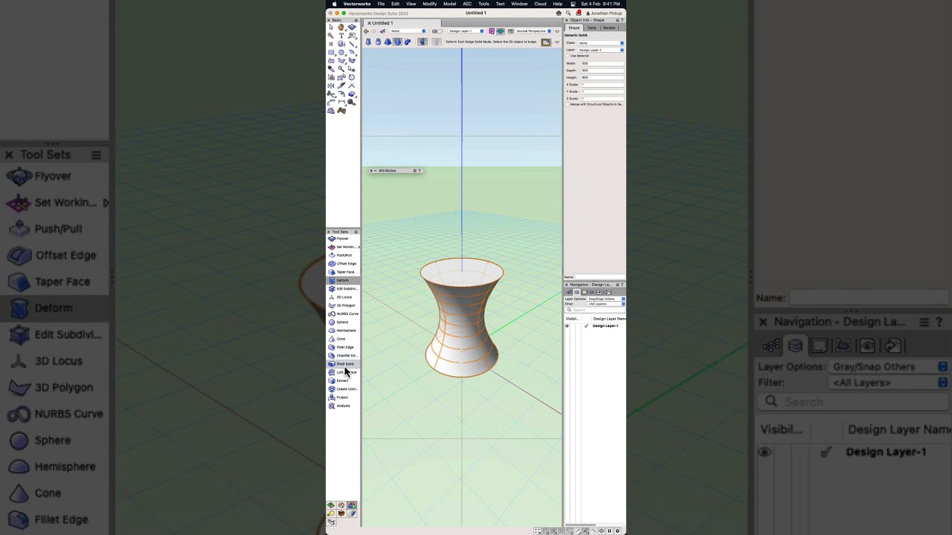The height and width of the screenshot is (535, 952).
Task: Select the Deform tool
Action: point(343,280)
